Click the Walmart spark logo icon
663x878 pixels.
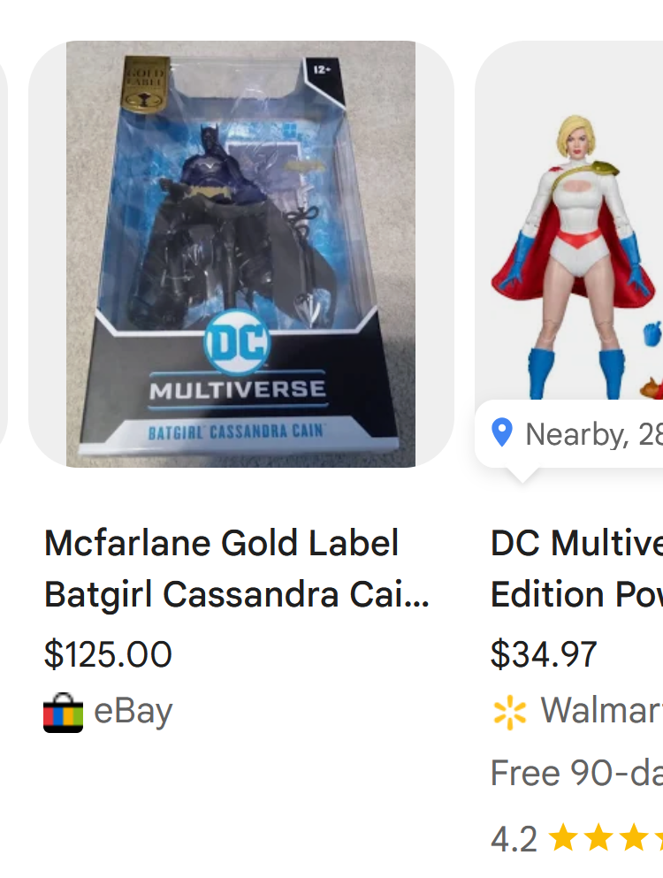(509, 713)
